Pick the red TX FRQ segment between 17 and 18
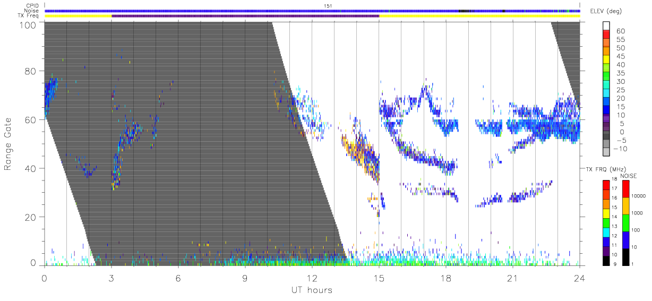652x301 pixels. coord(606,185)
